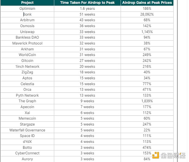This screenshot has height=162, width=189.
Task: Click the Maverick Protocol cell
Action: [x=27, y=43]
